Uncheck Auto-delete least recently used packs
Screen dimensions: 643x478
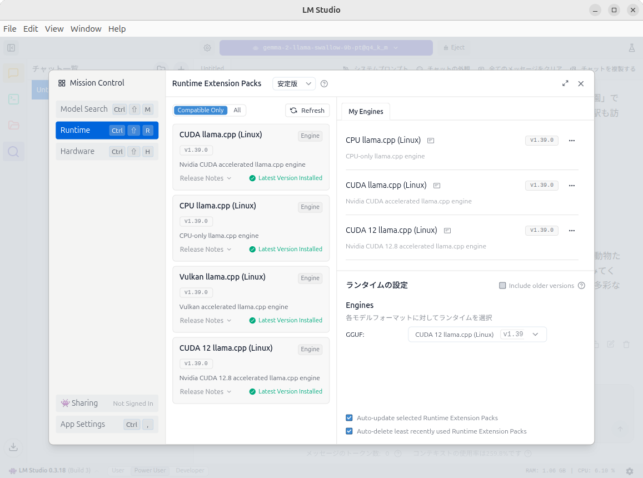(349, 431)
